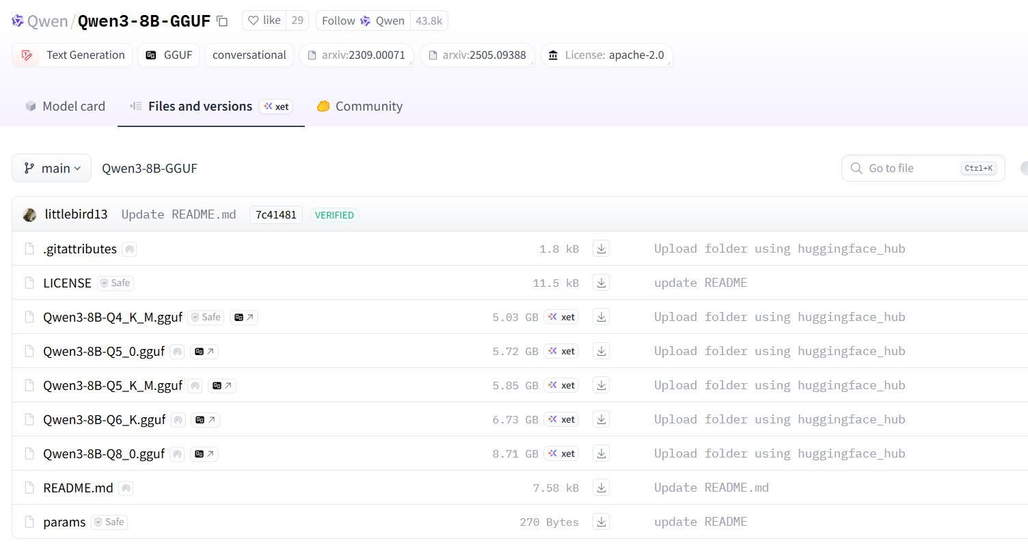Open the Community tab
Screen dimensions: 1028x547
click(360, 107)
